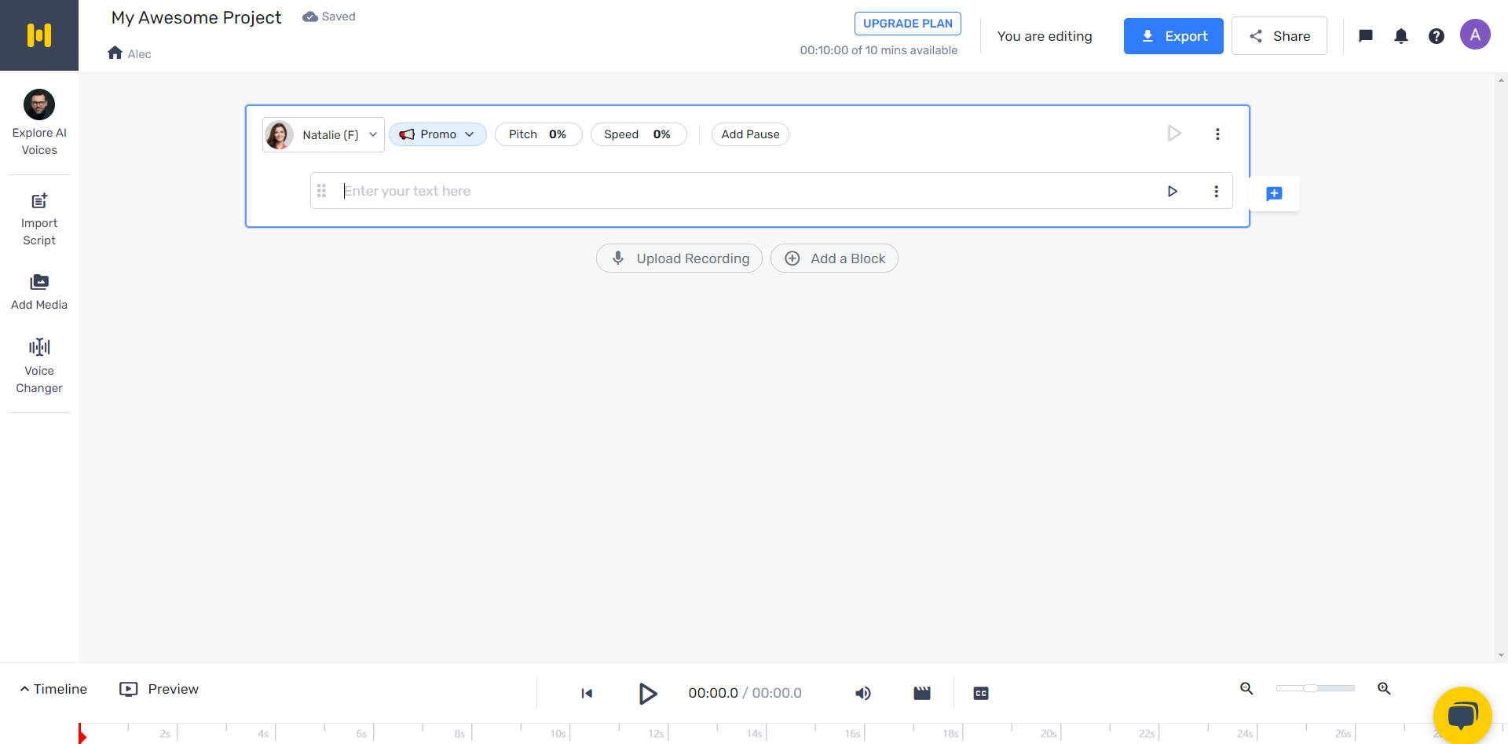The height and width of the screenshot is (744, 1508).
Task: Collapse the Timeline panel
Action: pyautogui.click(x=52, y=689)
